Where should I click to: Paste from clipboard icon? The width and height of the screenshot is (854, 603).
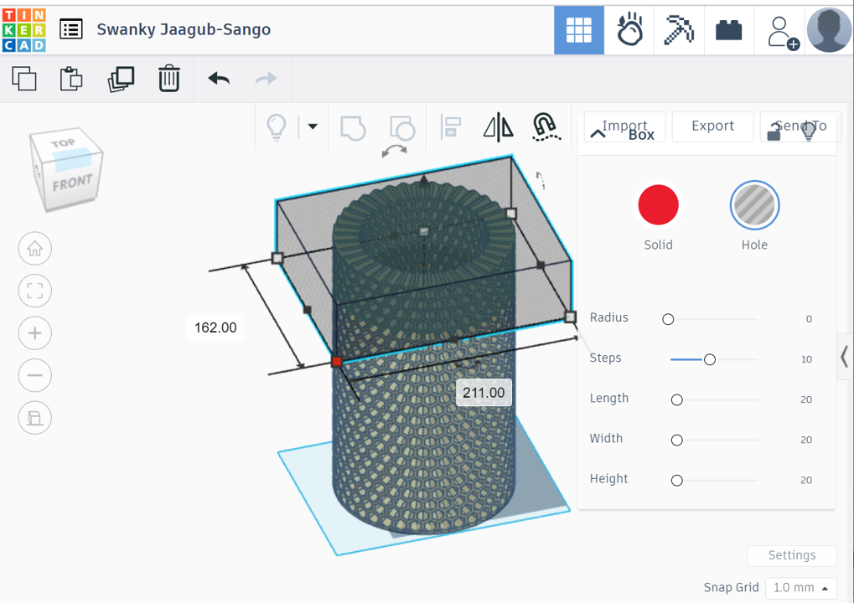point(70,79)
